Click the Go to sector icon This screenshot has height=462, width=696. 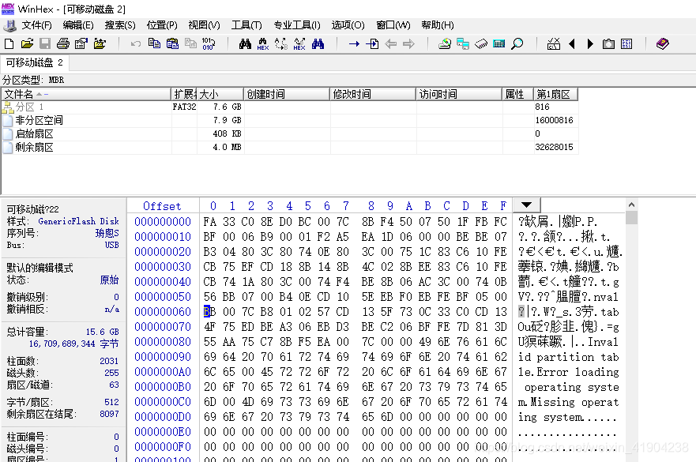[372, 43]
